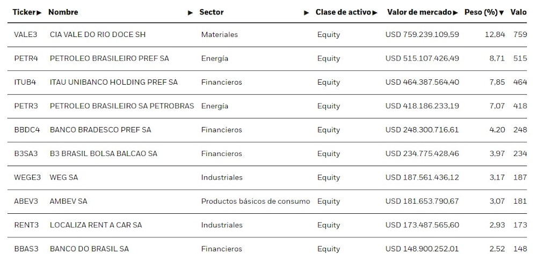Select the BANCO BRADESCO PREF SA row
This screenshot has height=254, width=537.
coord(100,130)
